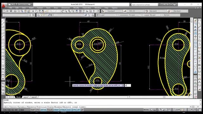Expand the Quick Access toolbar customize arrow
This screenshot has width=203, height=114.
[32, 4]
